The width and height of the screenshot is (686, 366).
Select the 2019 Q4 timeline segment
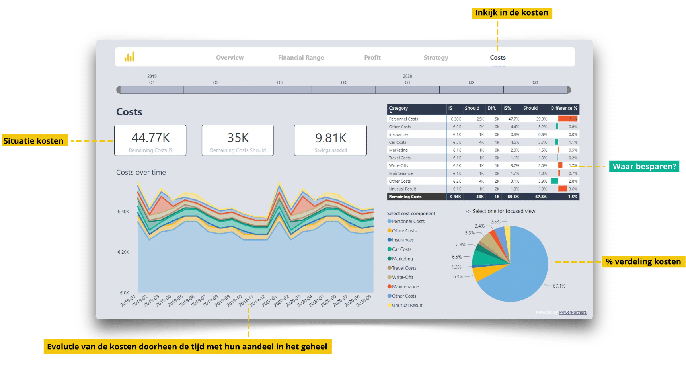click(344, 90)
